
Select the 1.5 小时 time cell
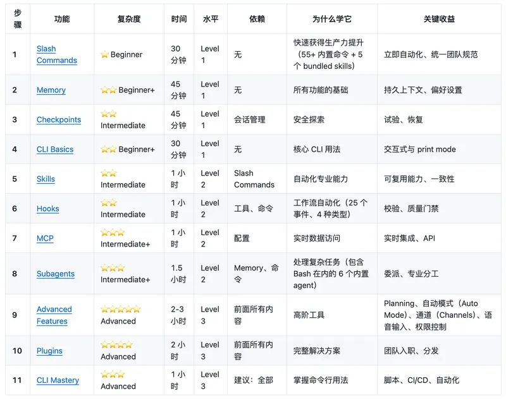[x=178, y=274]
